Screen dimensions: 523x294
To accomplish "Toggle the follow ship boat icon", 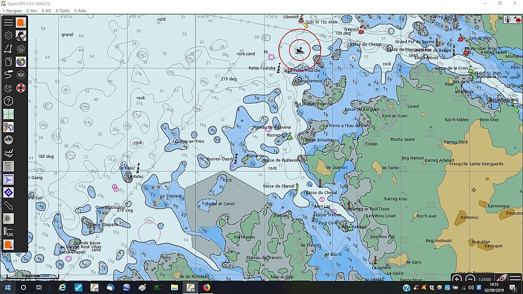I will coord(502,278).
